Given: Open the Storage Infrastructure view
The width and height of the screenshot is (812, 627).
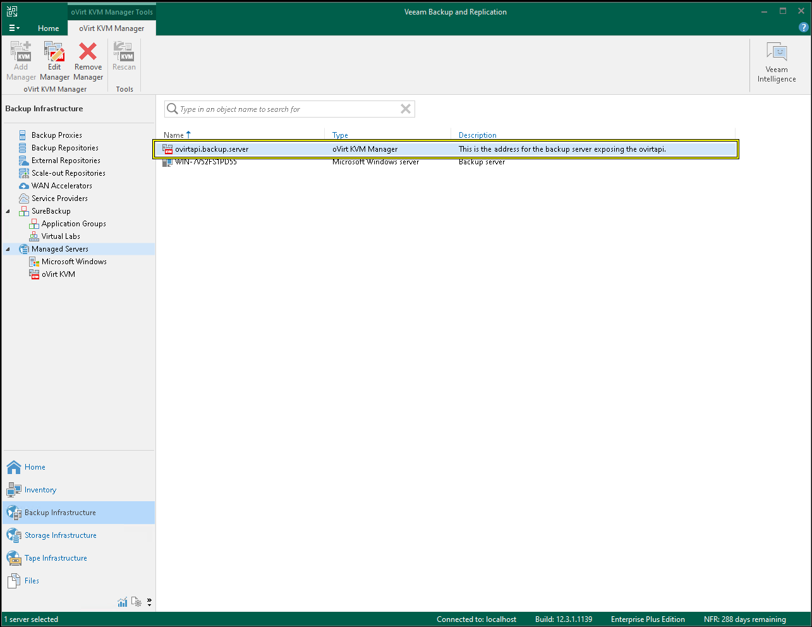Looking at the screenshot, I should click(60, 535).
